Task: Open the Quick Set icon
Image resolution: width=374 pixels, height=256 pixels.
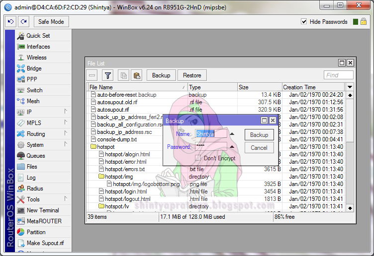Action: coord(21,36)
